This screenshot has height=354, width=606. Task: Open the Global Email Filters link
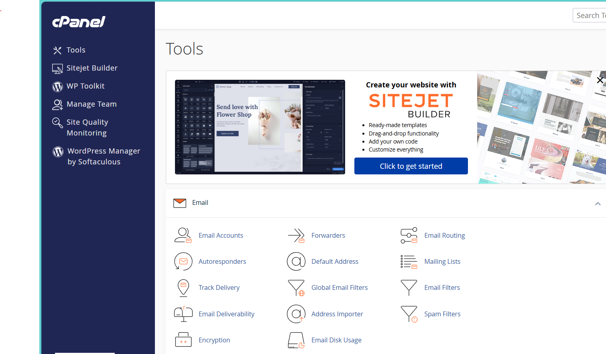340,287
